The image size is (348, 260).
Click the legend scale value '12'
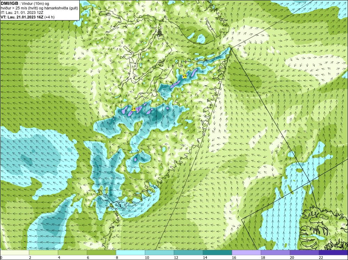click(x=176, y=258)
